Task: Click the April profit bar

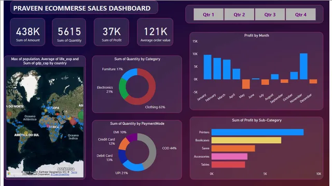Action: [237, 74]
